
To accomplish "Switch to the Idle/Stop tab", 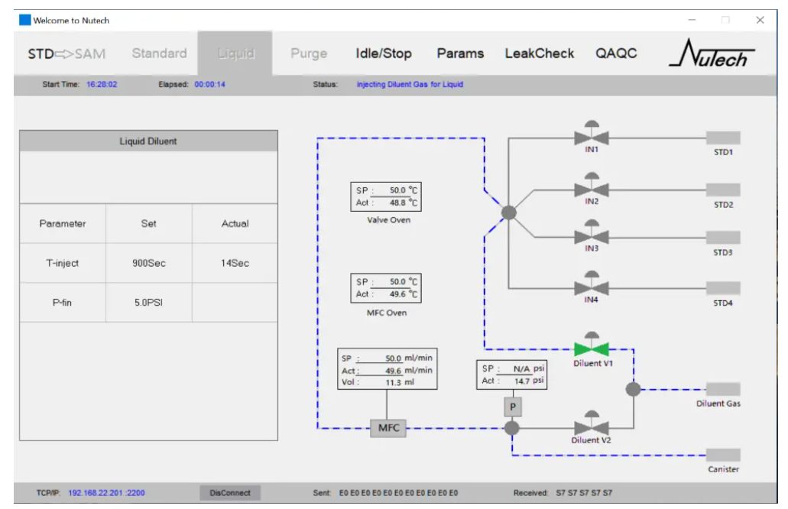I will [384, 53].
